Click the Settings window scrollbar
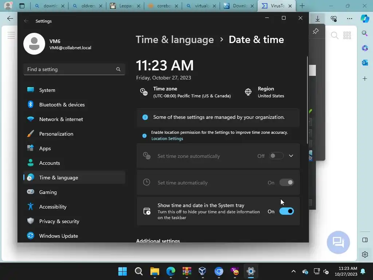The image size is (373, 280). (307, 100)
